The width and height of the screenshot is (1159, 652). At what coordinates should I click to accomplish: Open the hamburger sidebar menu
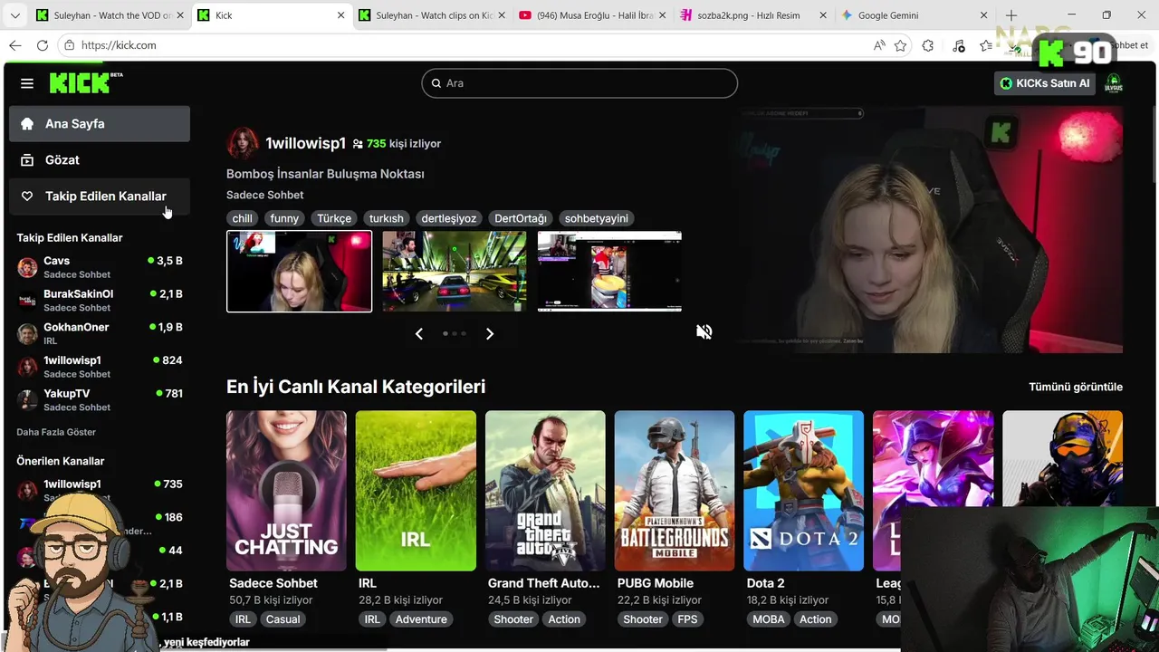click(x=27, y=83)
